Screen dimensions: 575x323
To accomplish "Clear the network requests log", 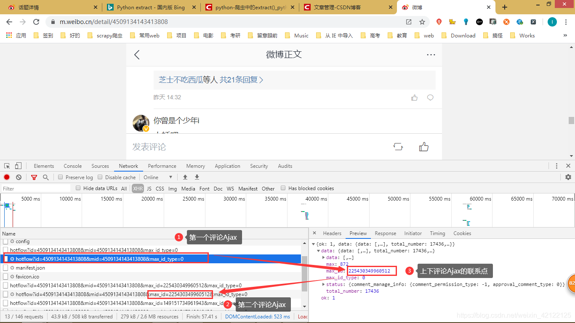I will 19,177.
